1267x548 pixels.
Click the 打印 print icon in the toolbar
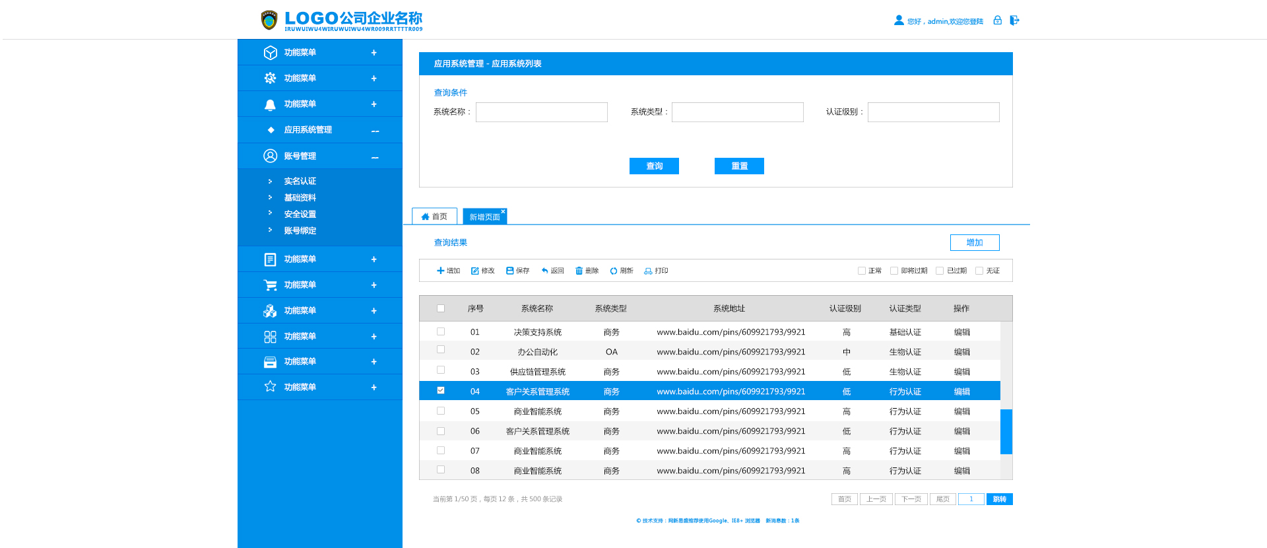(648, 271)
